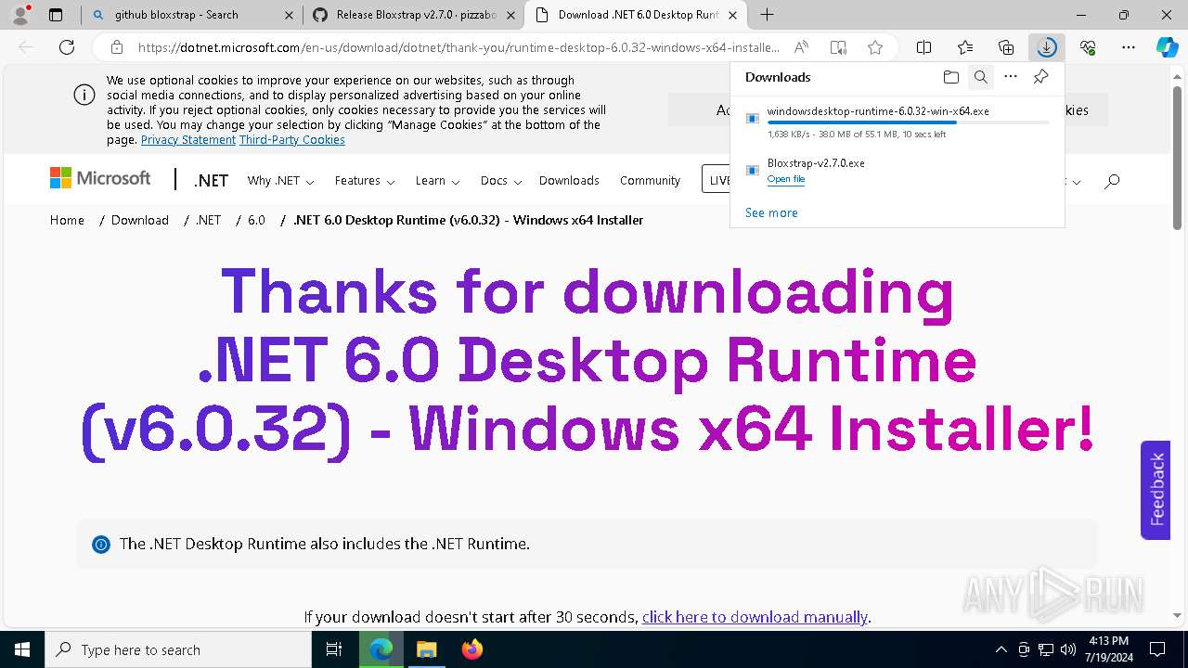Select the Download .NET 6.0 Desktop Runtime tab
Viewport: 1188px width, 668px height.
[637, 15]
